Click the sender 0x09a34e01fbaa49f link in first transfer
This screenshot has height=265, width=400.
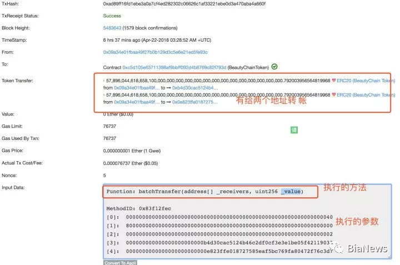(x=137, y=88)
